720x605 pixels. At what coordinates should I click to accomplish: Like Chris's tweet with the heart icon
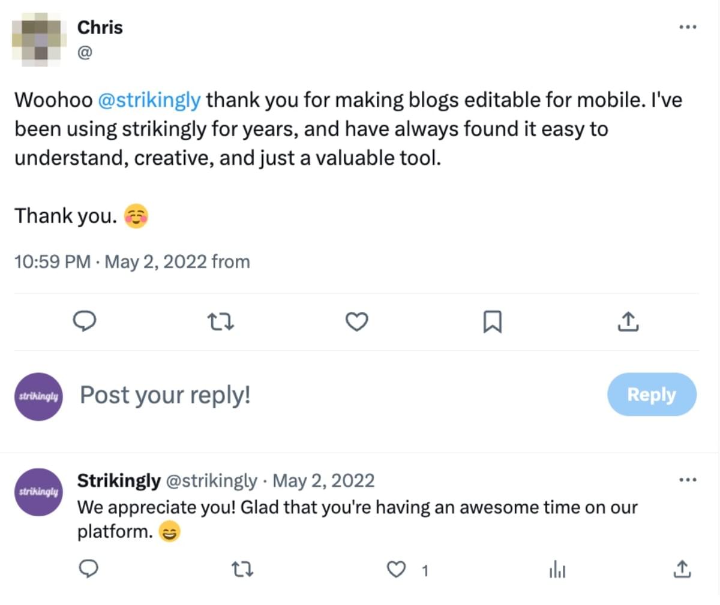click(357, 323)
